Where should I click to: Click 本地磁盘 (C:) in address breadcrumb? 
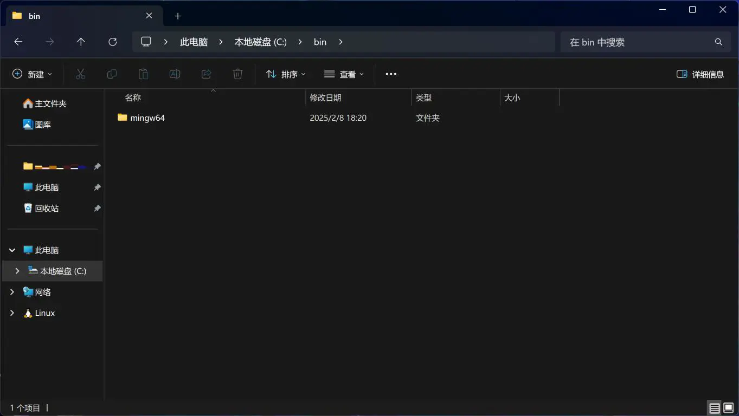260,42
